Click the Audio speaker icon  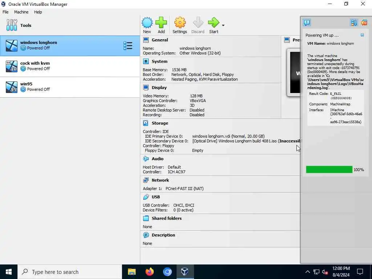(x=146, y=158)
